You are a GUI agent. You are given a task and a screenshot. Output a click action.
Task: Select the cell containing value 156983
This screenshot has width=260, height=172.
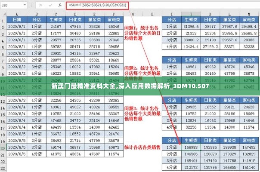[191, 147]
